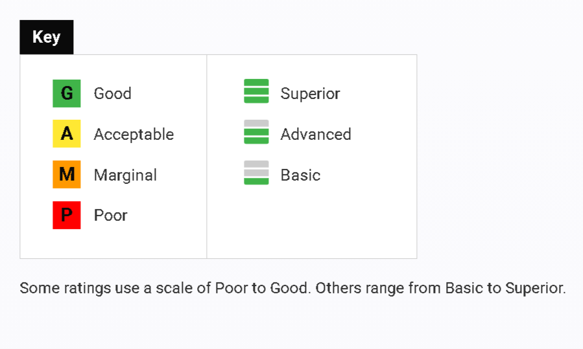Click the Advanced label text

316,135
